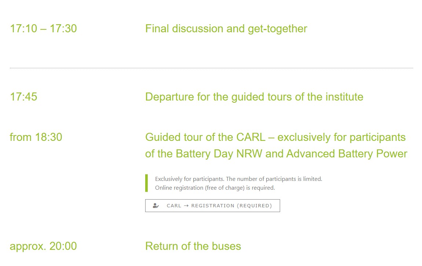The height and width of the screenshot is (266, 422).
Task: Click "Advanced Battery Power" text in title
Action: 346,154
